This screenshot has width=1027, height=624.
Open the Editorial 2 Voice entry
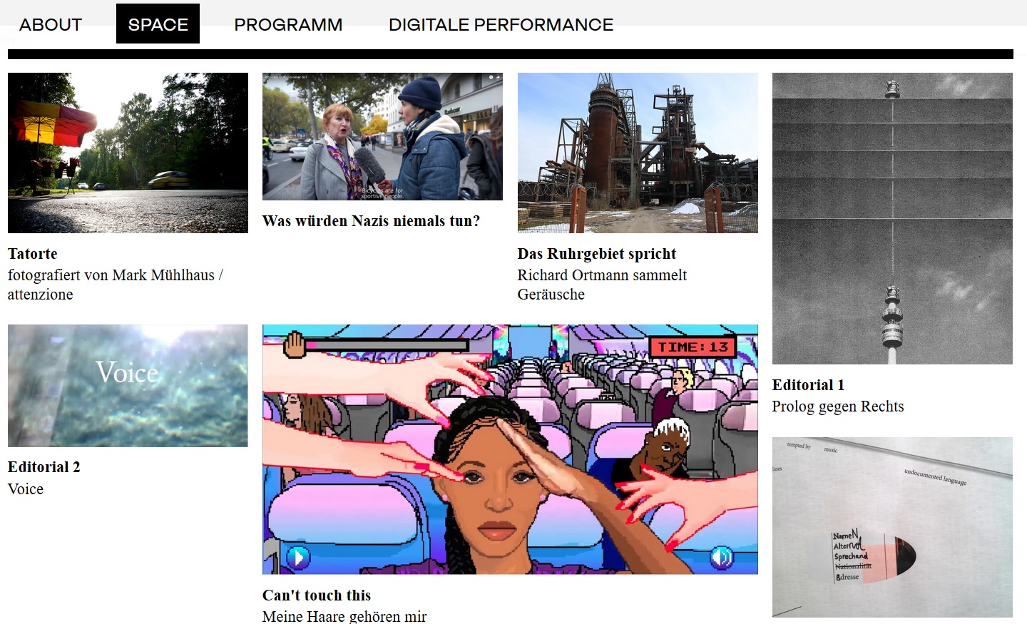43,467
